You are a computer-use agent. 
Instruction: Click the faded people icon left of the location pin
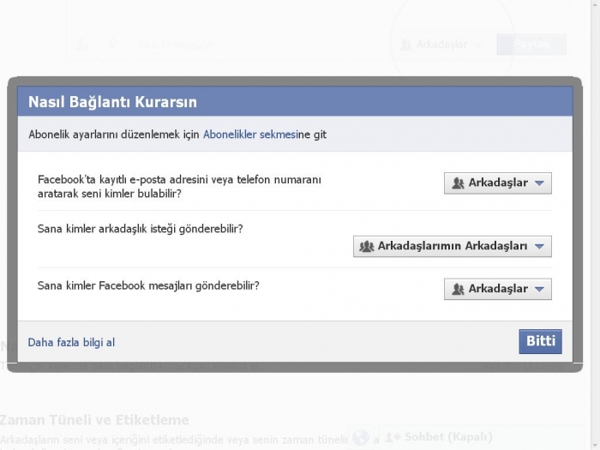82,45
